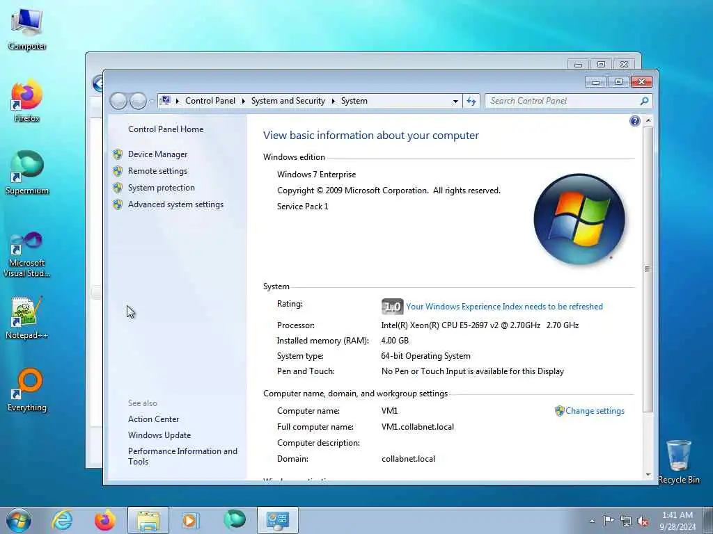Open Remote settings link
The height and width of the screenshot is (534, 713).
click(157, 171)
